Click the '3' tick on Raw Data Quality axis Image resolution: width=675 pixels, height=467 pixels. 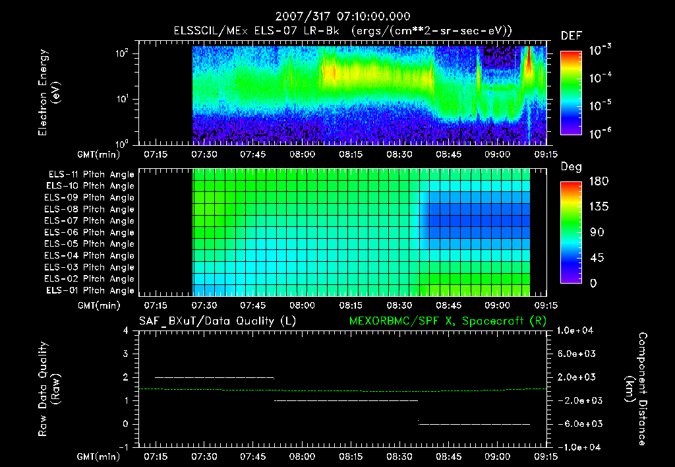(x=125, y=354)
